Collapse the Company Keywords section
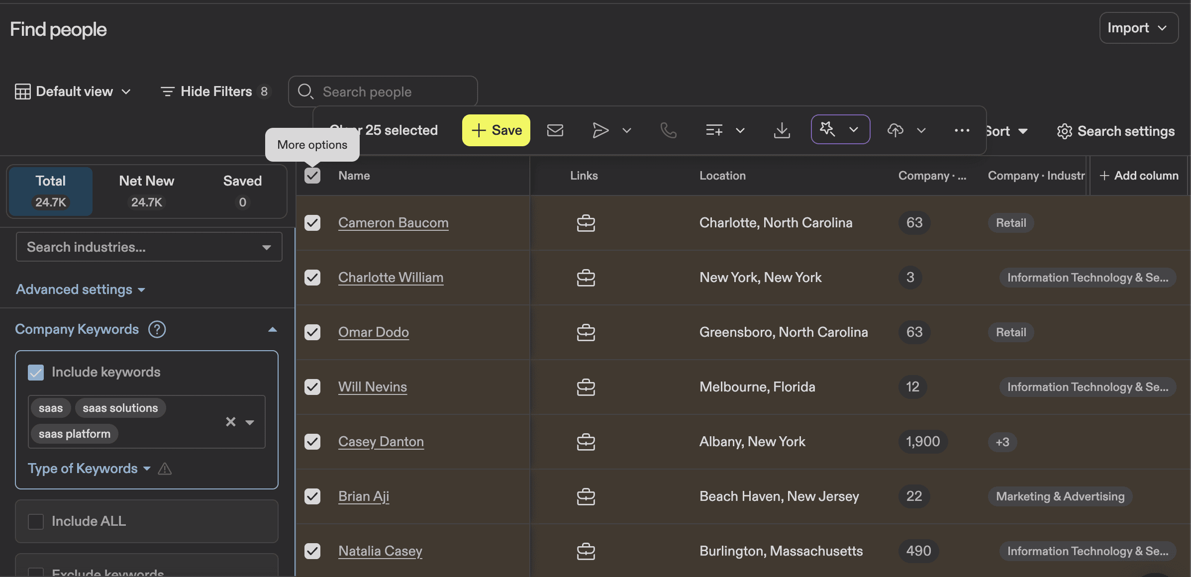 [x=272, y=329]
